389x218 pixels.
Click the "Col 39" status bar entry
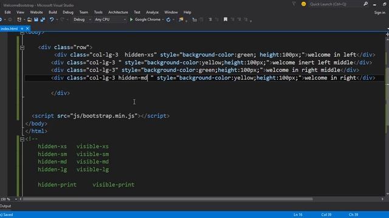pyautogui.click(x=326, y=215)
